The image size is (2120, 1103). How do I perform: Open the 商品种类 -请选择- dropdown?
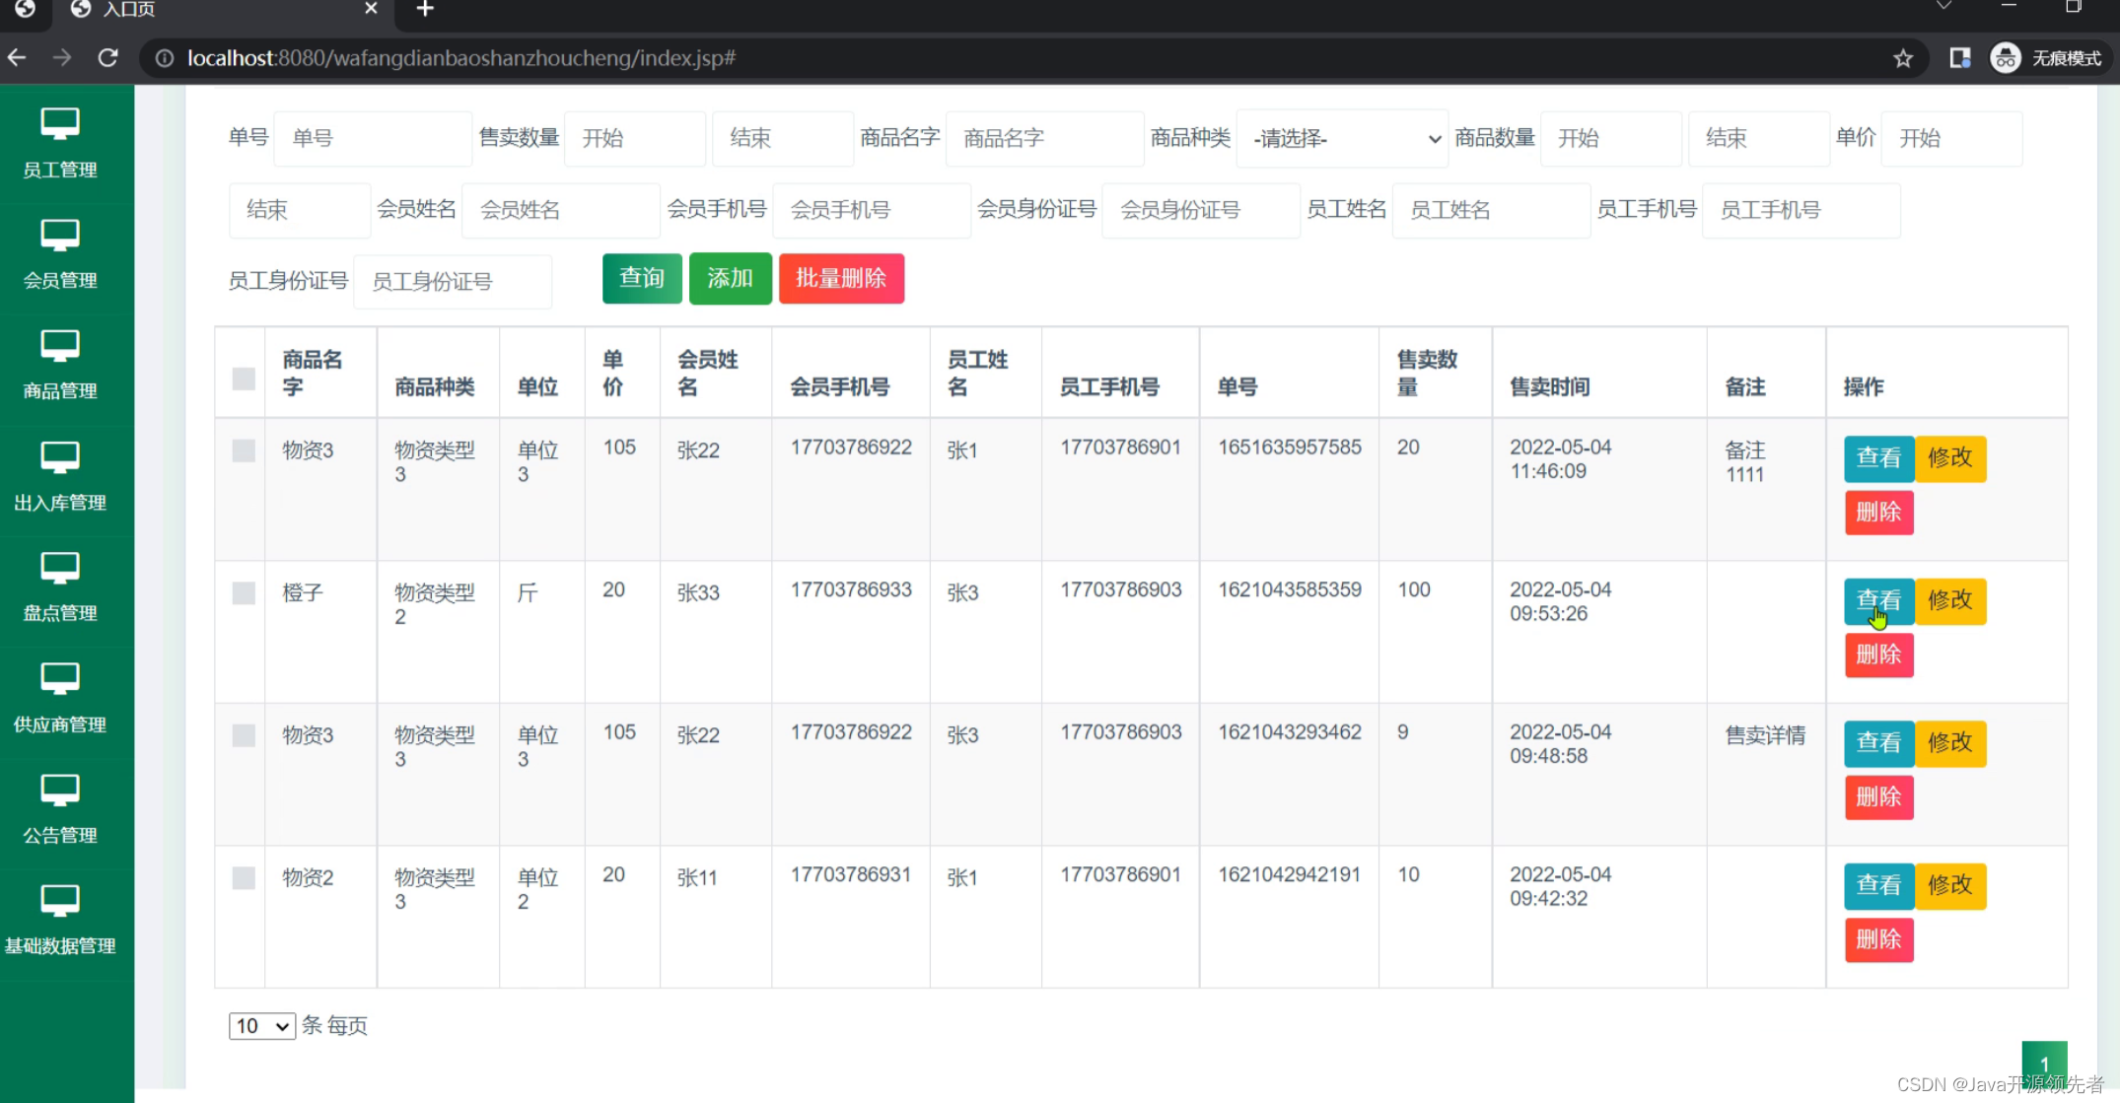click(1342, 139)
